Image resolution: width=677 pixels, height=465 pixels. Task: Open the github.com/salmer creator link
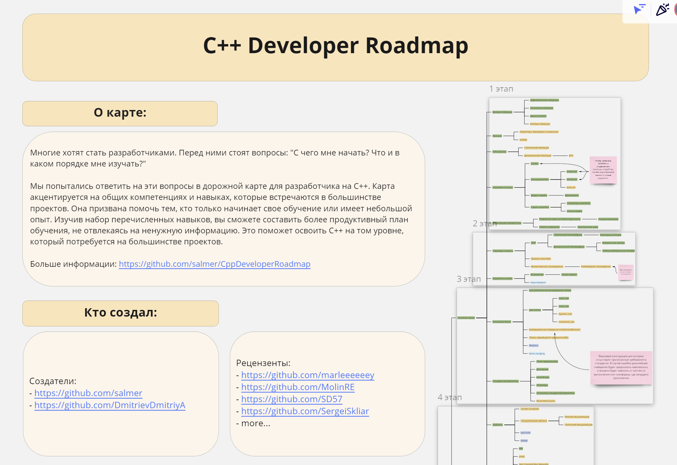click(88, 393)
